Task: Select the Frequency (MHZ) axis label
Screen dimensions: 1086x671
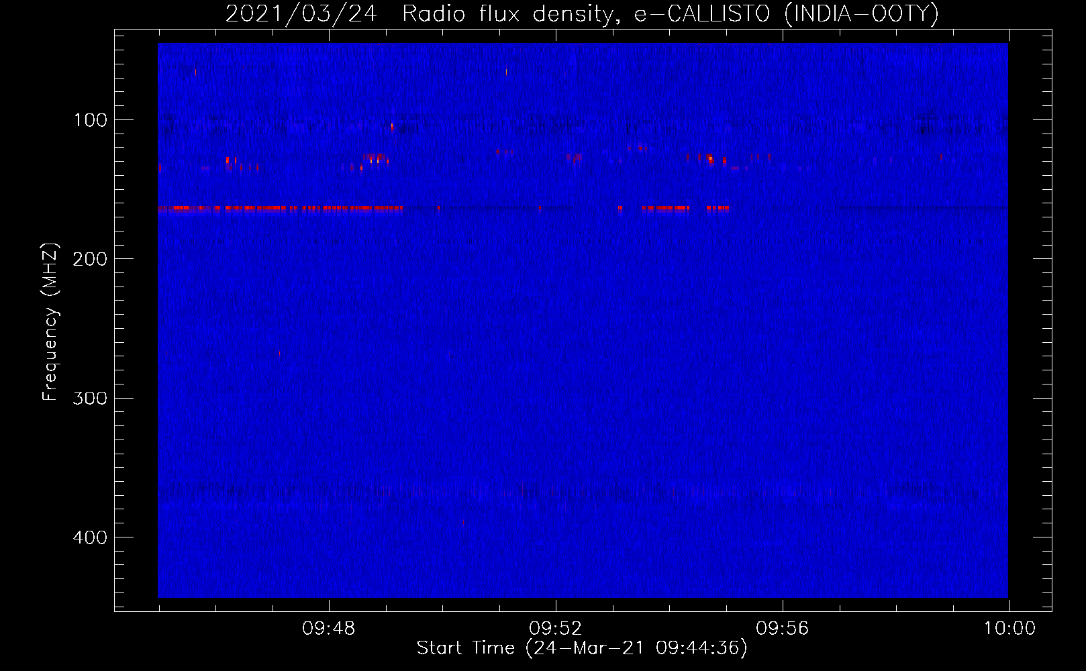Action: coord(50,322)
